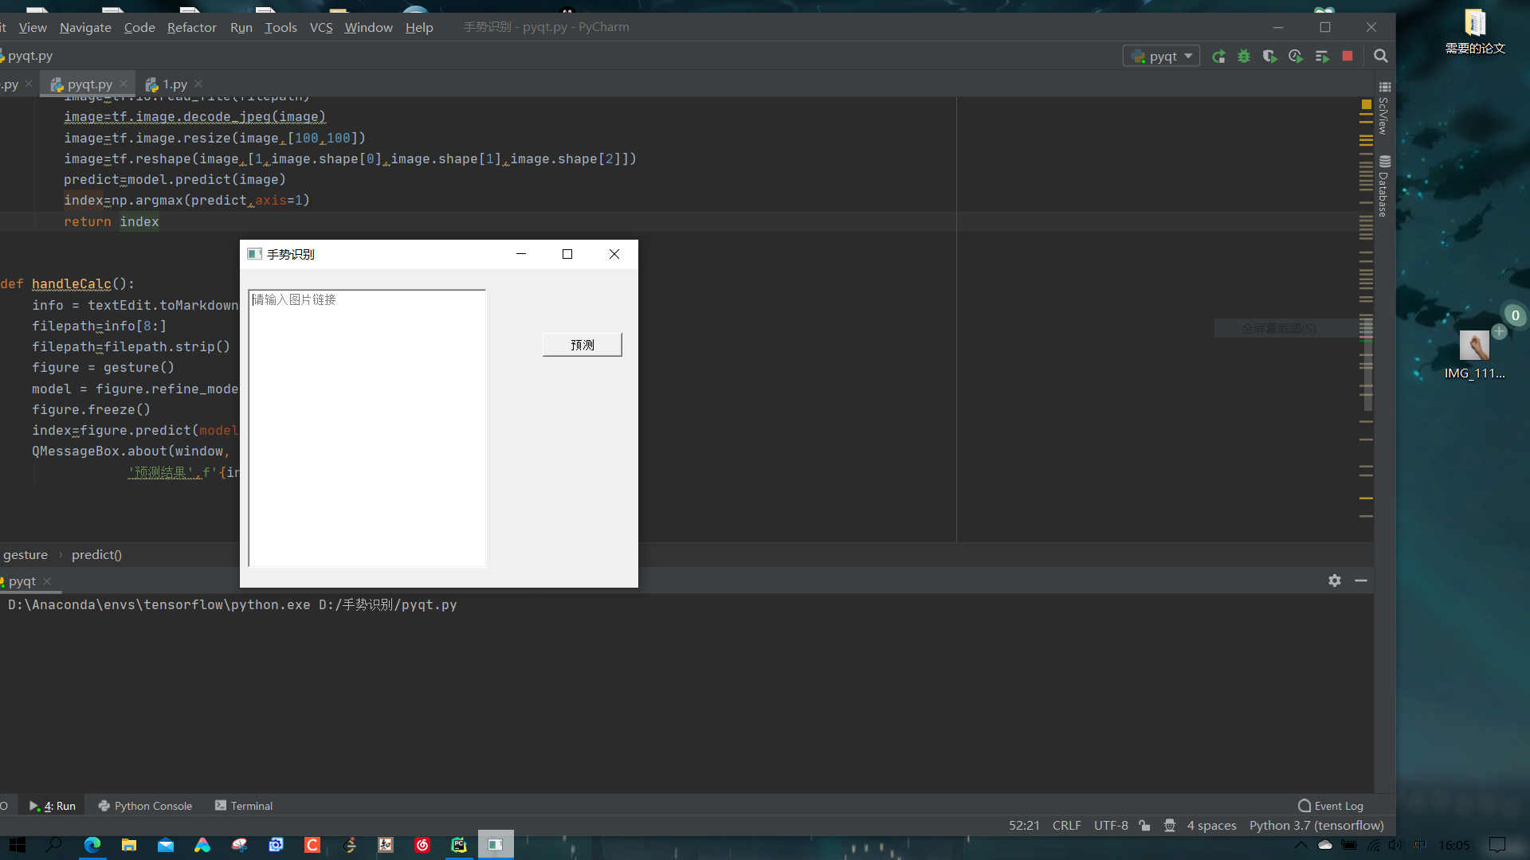Image resolution: width=1530 pixels, height=860 pixels.
Task: Open the Refactor menu
Action: pyautogui.click(x=191, y=27)
